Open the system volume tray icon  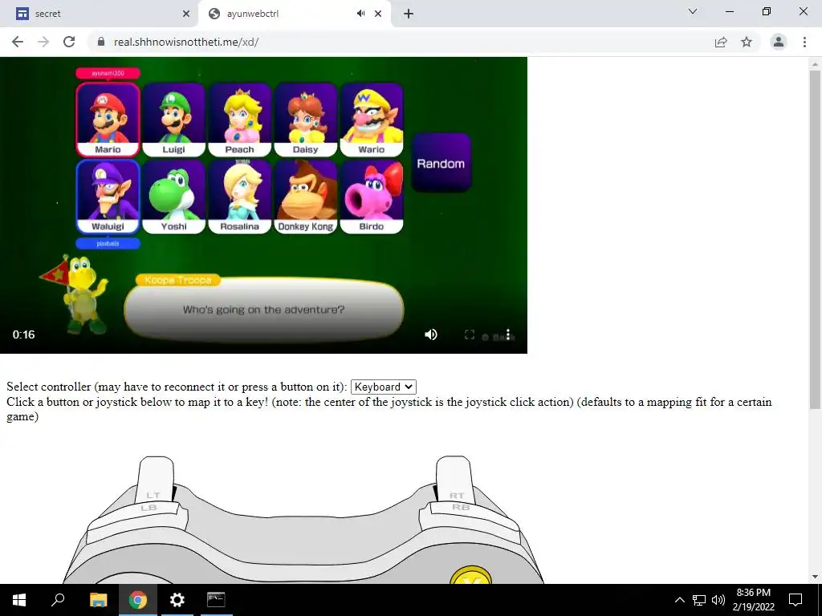(718, 600)
